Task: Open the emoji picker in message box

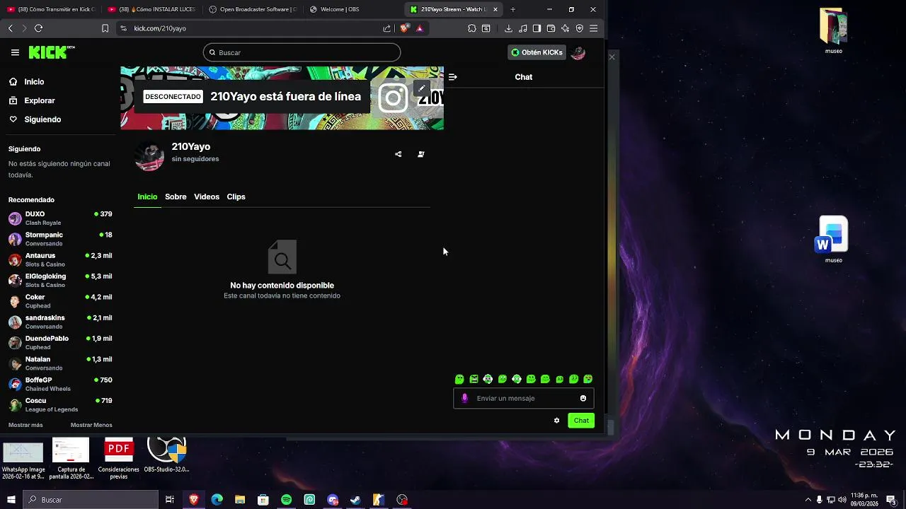Action: click(583, 398)
